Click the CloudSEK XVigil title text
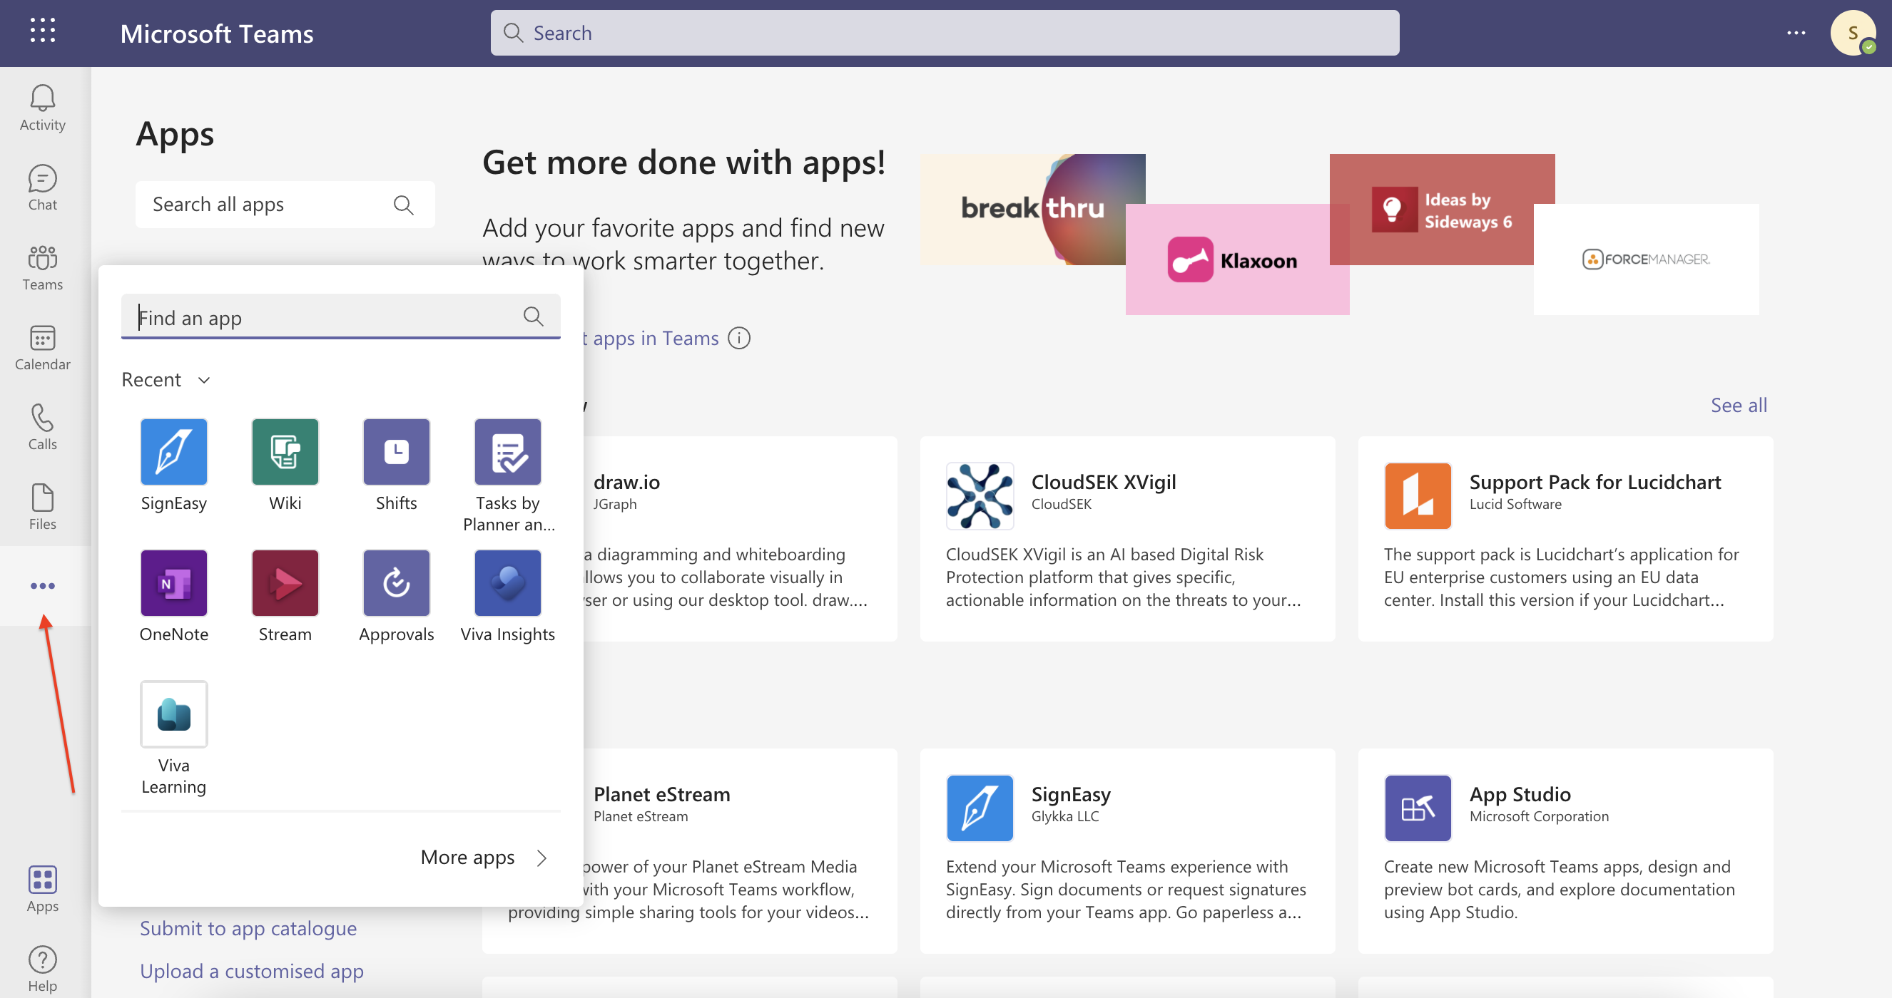Viewport: 1892px width, 998px height. tap(1103, 482)
